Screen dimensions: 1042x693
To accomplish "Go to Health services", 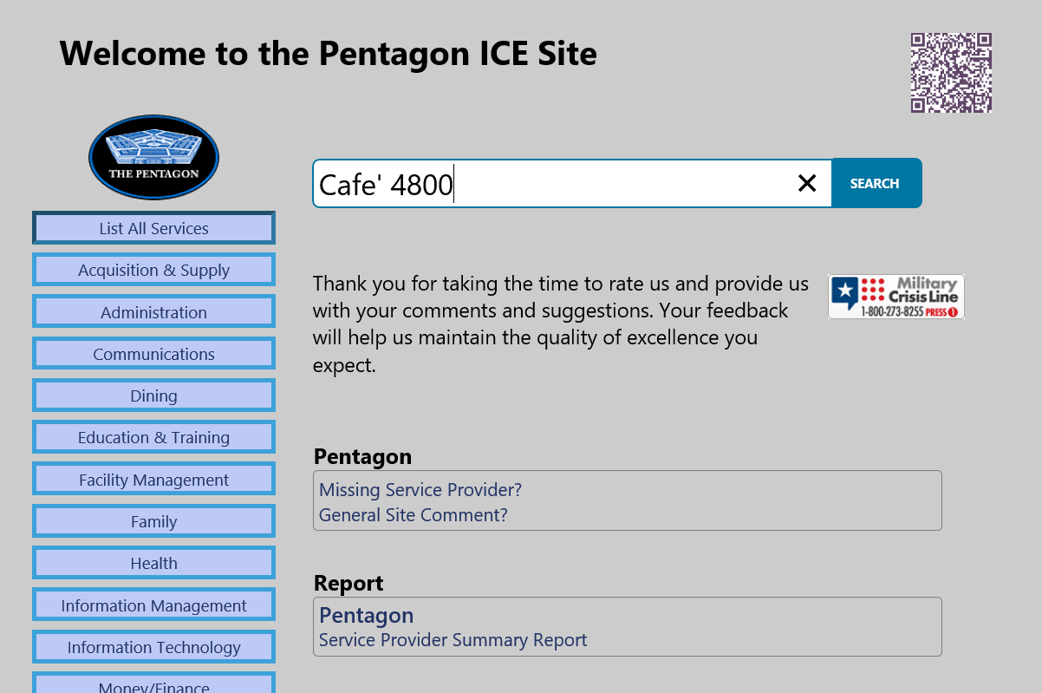I will tap(153, 563).
